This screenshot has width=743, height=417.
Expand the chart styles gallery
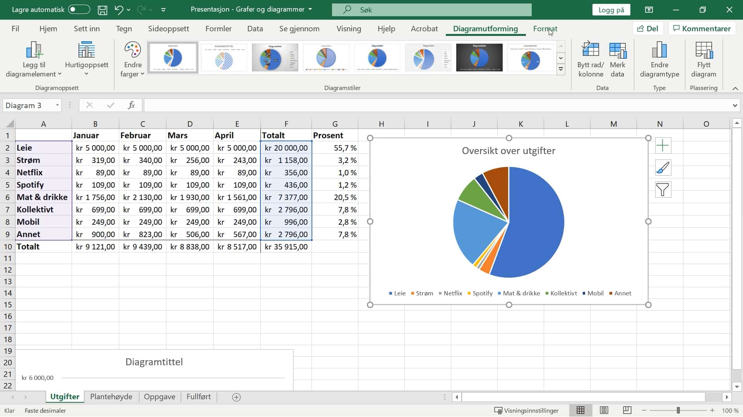(561, 69)
